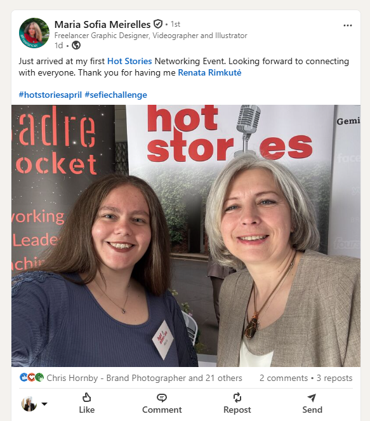370x421 pixels.
Task: Open Maria Sofia Meirelles profile picture
Action: coord(34,33)
